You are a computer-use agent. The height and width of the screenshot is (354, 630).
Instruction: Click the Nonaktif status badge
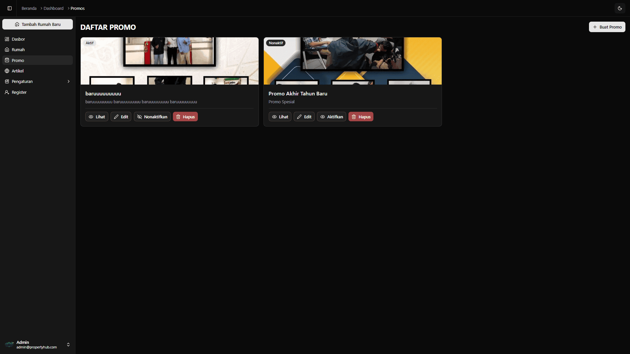276,43
